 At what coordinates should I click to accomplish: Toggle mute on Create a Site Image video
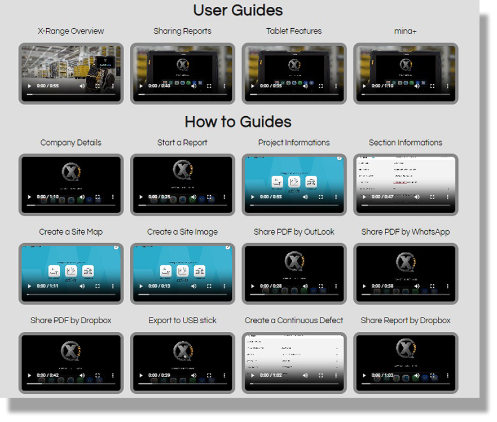[x=194, y=287]
